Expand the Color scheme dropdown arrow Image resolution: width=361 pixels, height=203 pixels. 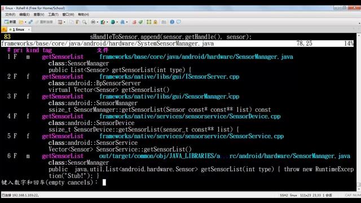pos(107,22)
